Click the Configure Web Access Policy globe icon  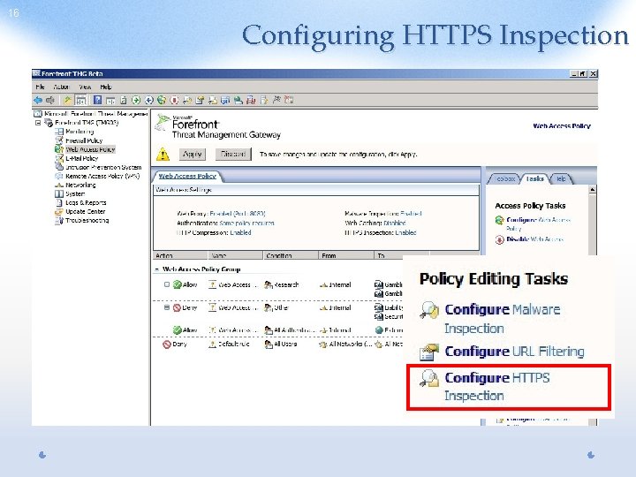coord(500,220)
